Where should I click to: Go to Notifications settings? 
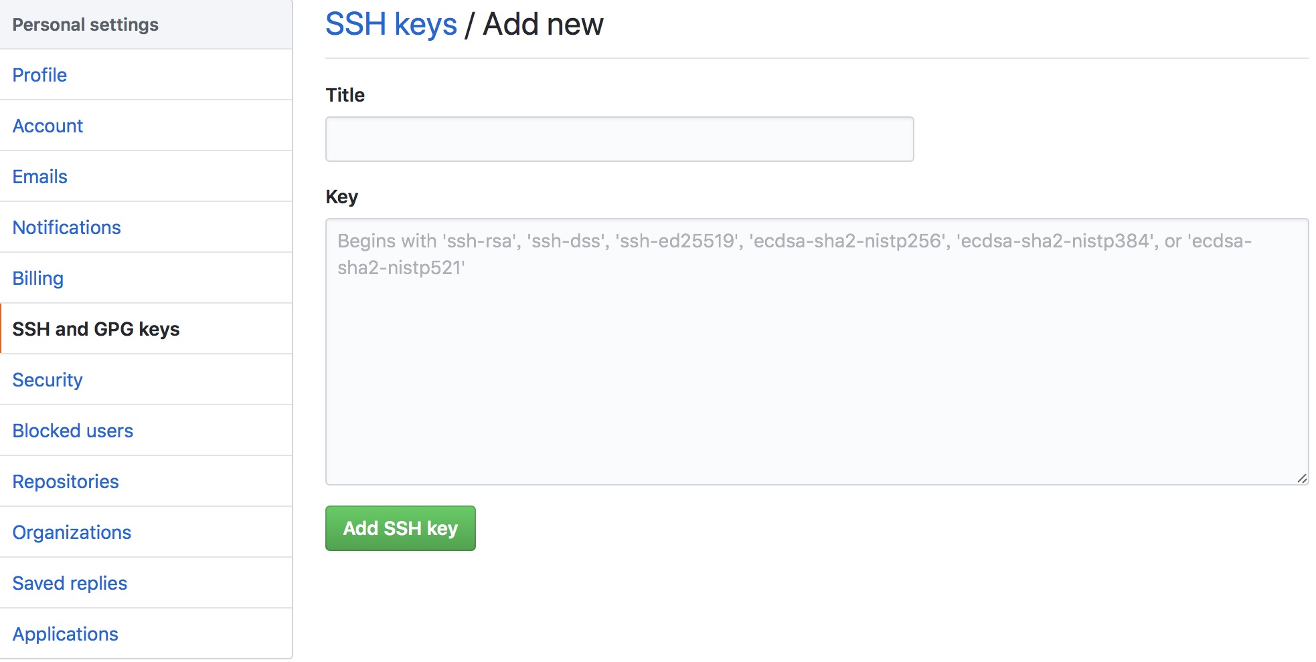66,227
